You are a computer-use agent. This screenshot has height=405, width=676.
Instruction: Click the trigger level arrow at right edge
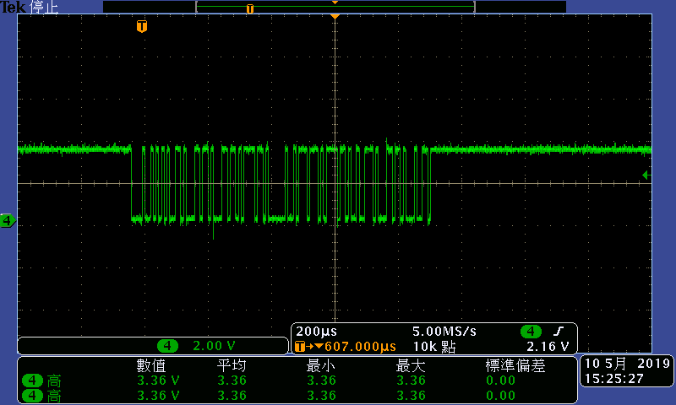(646, 175)
